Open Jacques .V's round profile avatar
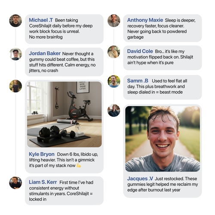This screenshot has height=215, width=215. (114, 111)
